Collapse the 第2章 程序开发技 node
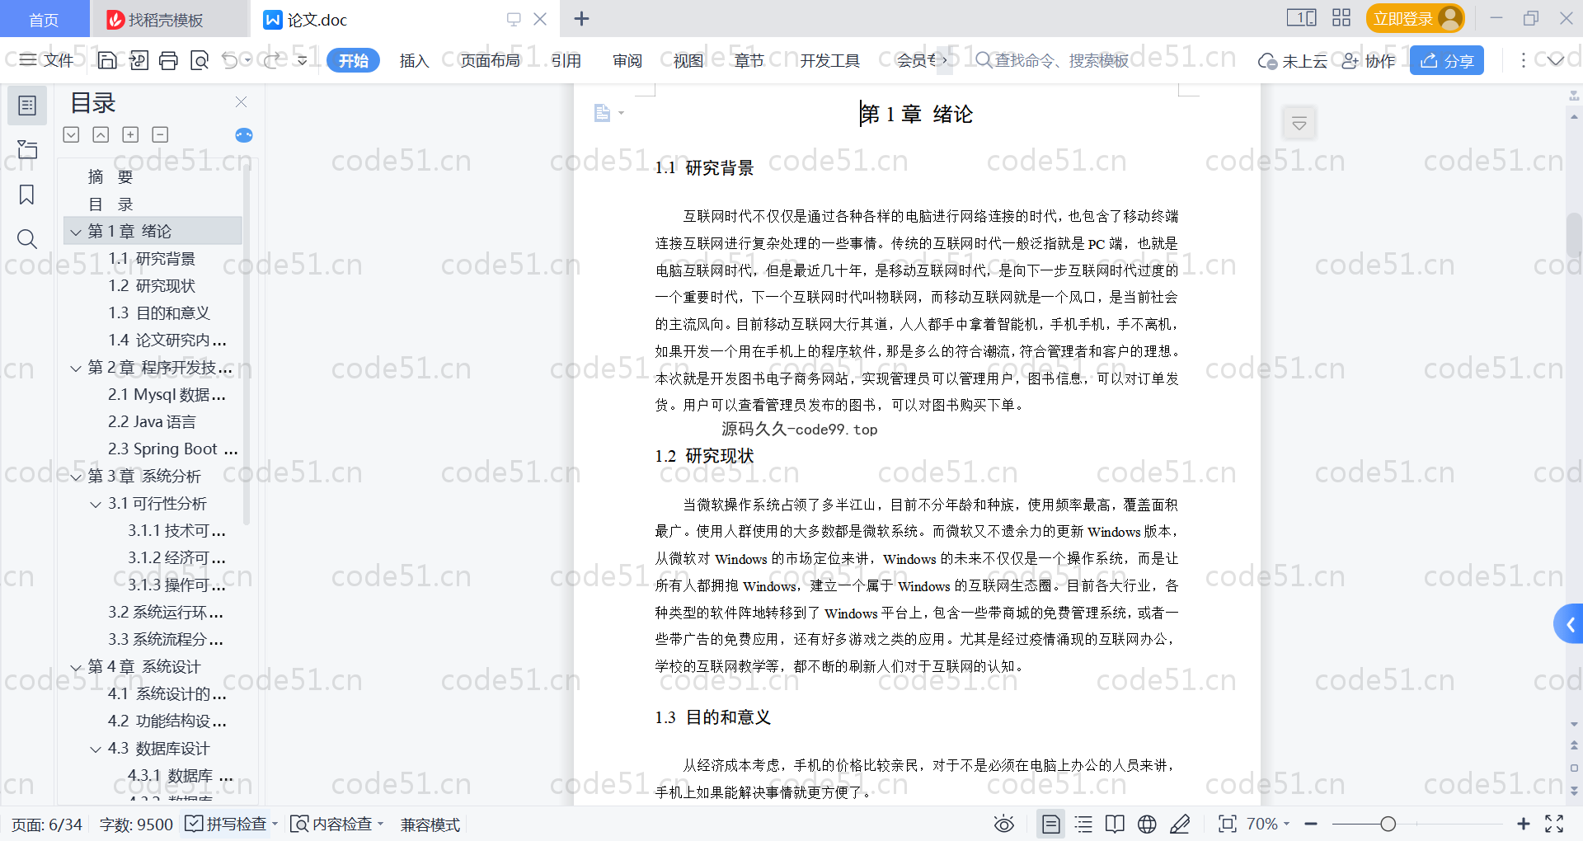 (x=76, y=368)
